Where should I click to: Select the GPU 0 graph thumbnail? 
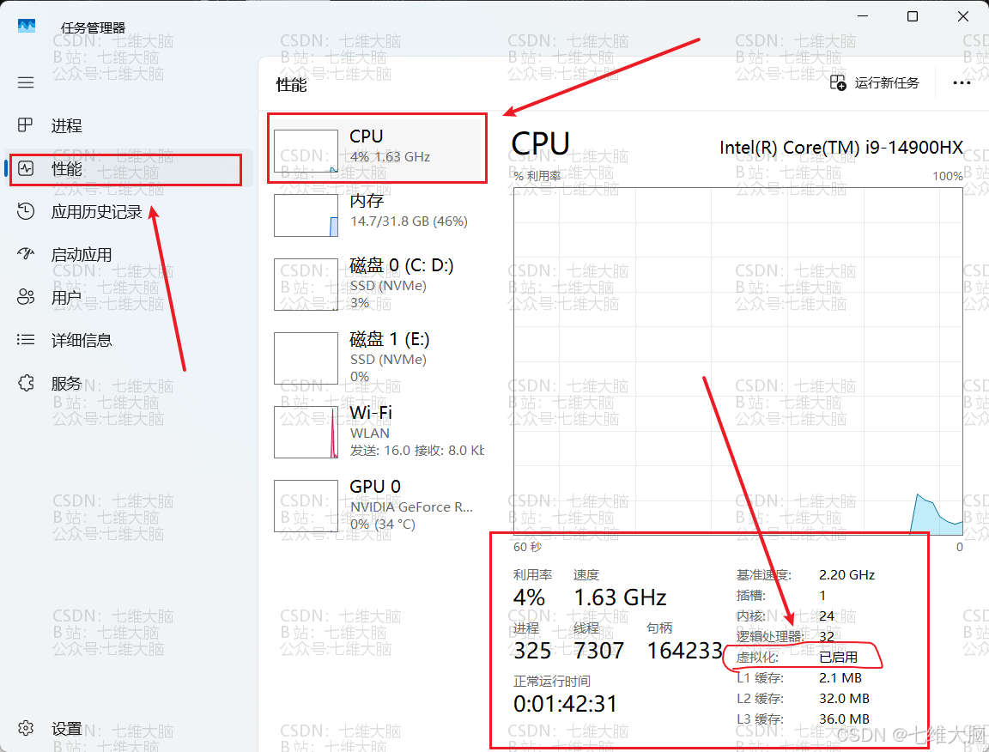306,506
